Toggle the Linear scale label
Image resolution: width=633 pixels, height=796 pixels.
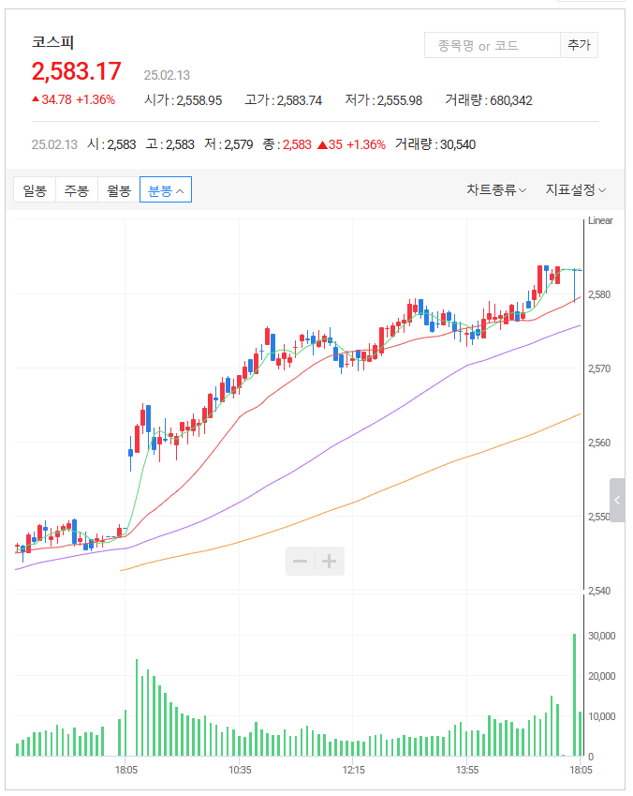(x=599, y=221)
